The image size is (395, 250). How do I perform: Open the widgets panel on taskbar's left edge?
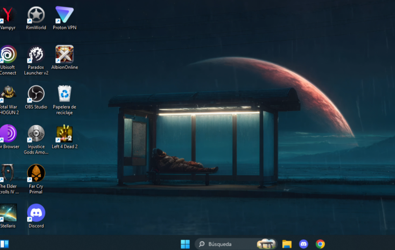[x=5, y=244]
